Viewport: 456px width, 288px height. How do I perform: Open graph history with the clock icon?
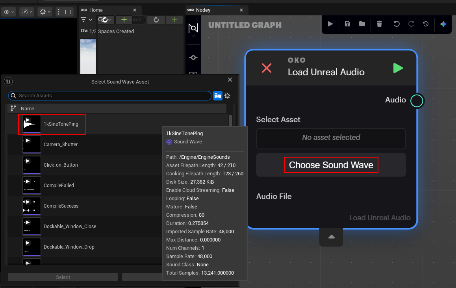426,24
